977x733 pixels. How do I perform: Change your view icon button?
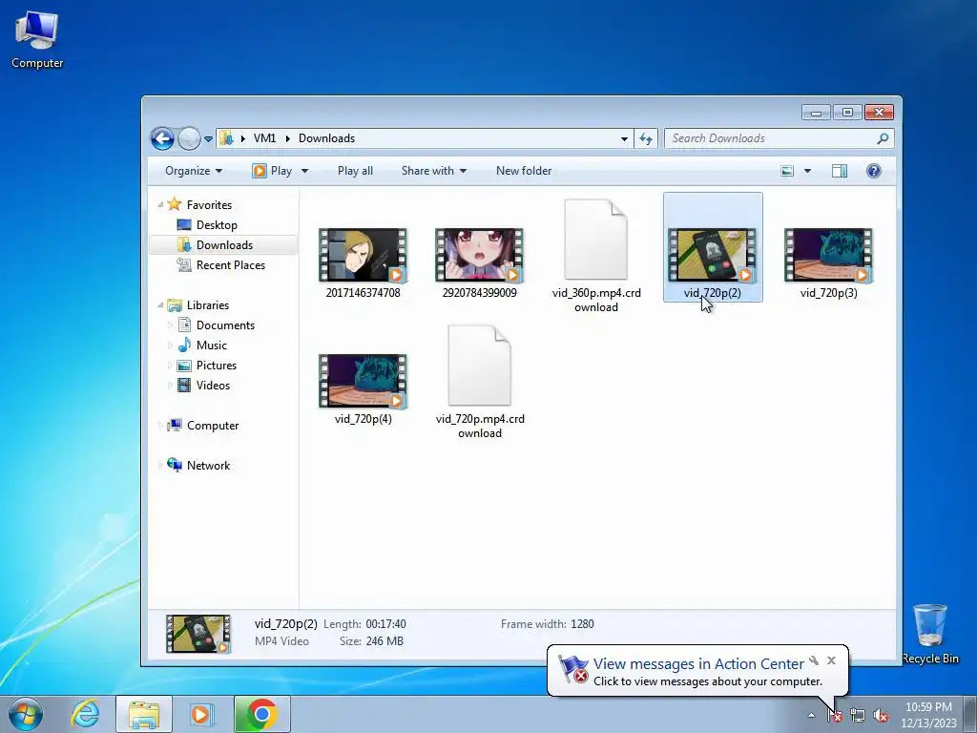pos(787,171)
